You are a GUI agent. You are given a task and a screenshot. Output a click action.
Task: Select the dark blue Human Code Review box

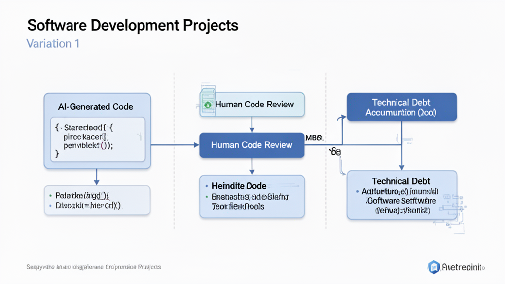(252, 145)
